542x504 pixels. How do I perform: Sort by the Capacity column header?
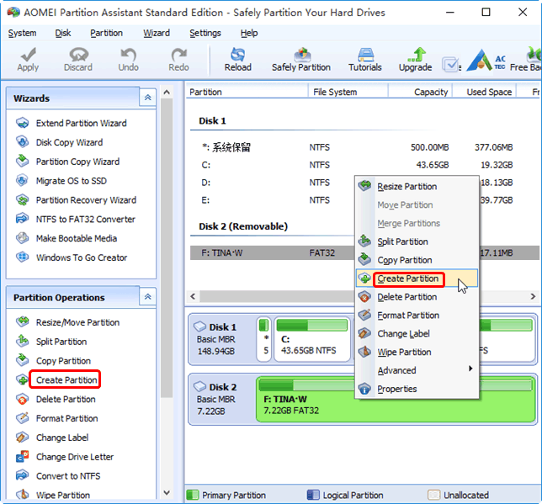(420, 92)
